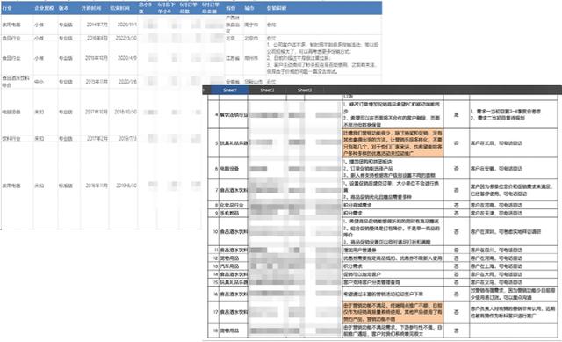562x342 pixels.
Task: Select the orange highlighted feedback cell in row 17
Action: pyautogui.click(x=393, y=312)
